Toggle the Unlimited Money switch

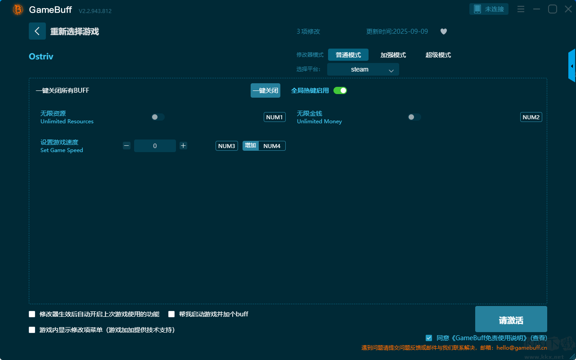click(x=414, y=117)
